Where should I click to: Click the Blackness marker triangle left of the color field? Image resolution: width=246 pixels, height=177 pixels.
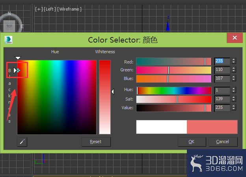(15, 70)
